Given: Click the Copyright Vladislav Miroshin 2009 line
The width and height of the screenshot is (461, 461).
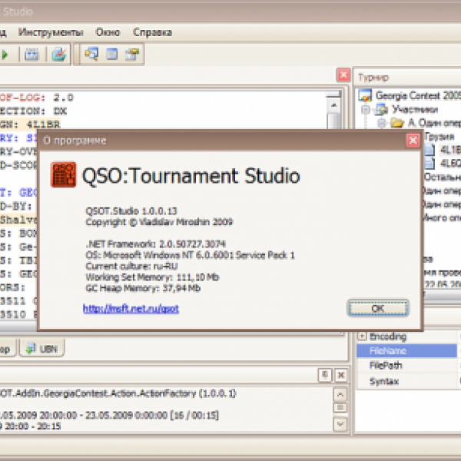Looking at the screenshot, I should point(159,222).
